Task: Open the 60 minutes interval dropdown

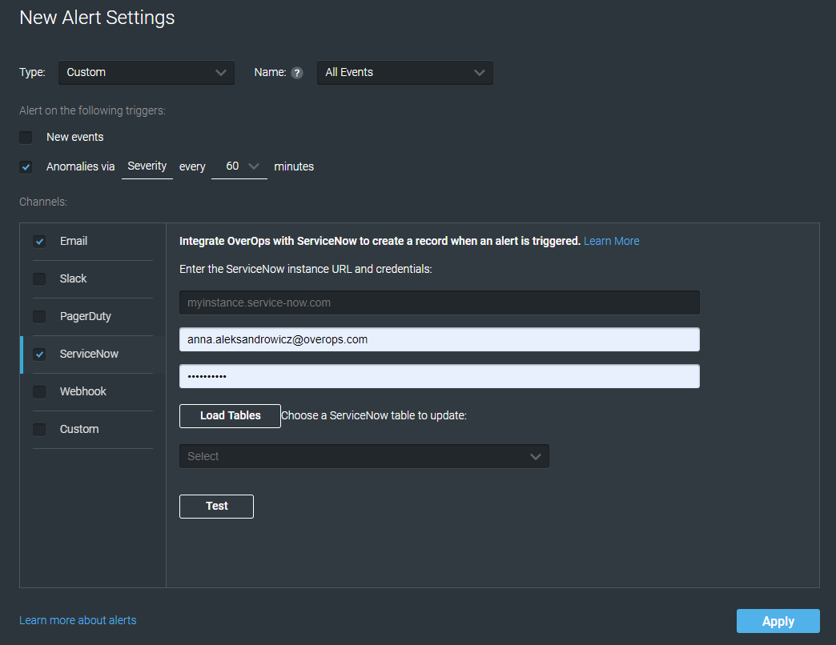Action: pyautogui.click(x=239, y=166)
